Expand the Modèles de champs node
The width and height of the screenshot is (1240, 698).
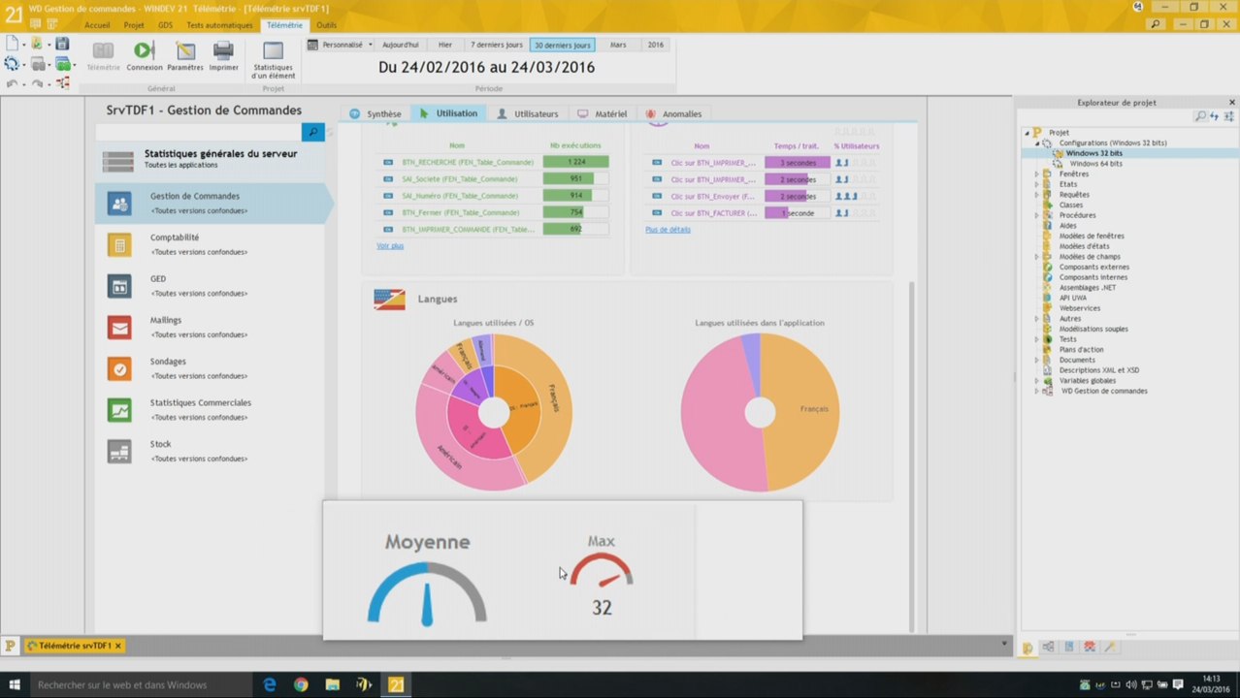pyautogui.click(x=1036, y=257)
